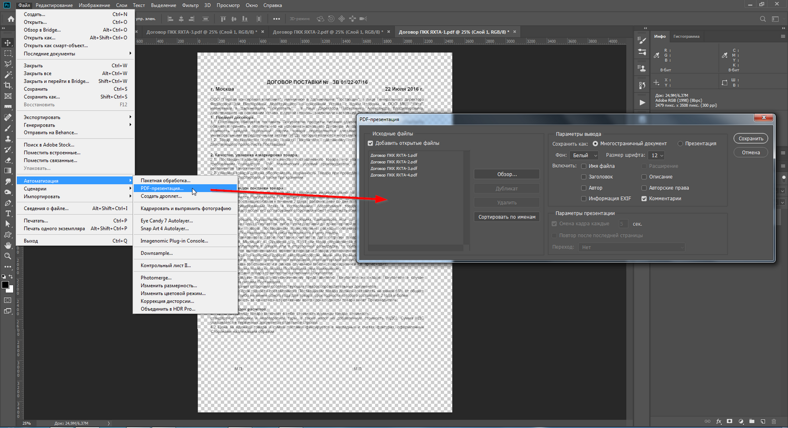
Task: Select the Crop tool
Action: tap(8, 85)
